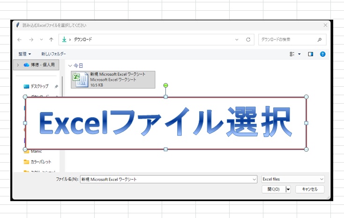
Task: Click the green download icon in address bar
Action: pyautogui.click(x=64, y=39)
